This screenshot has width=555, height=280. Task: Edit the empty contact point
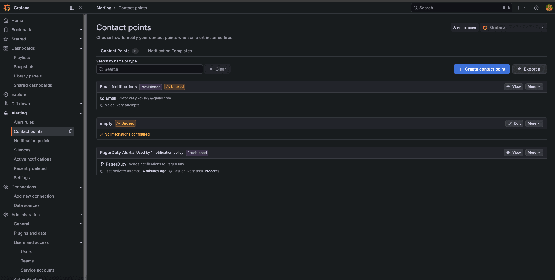[x=514, y=123]
